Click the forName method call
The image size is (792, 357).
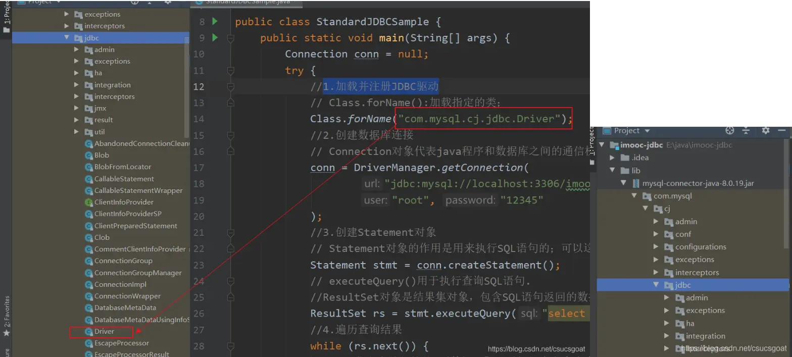pos(369,119)
